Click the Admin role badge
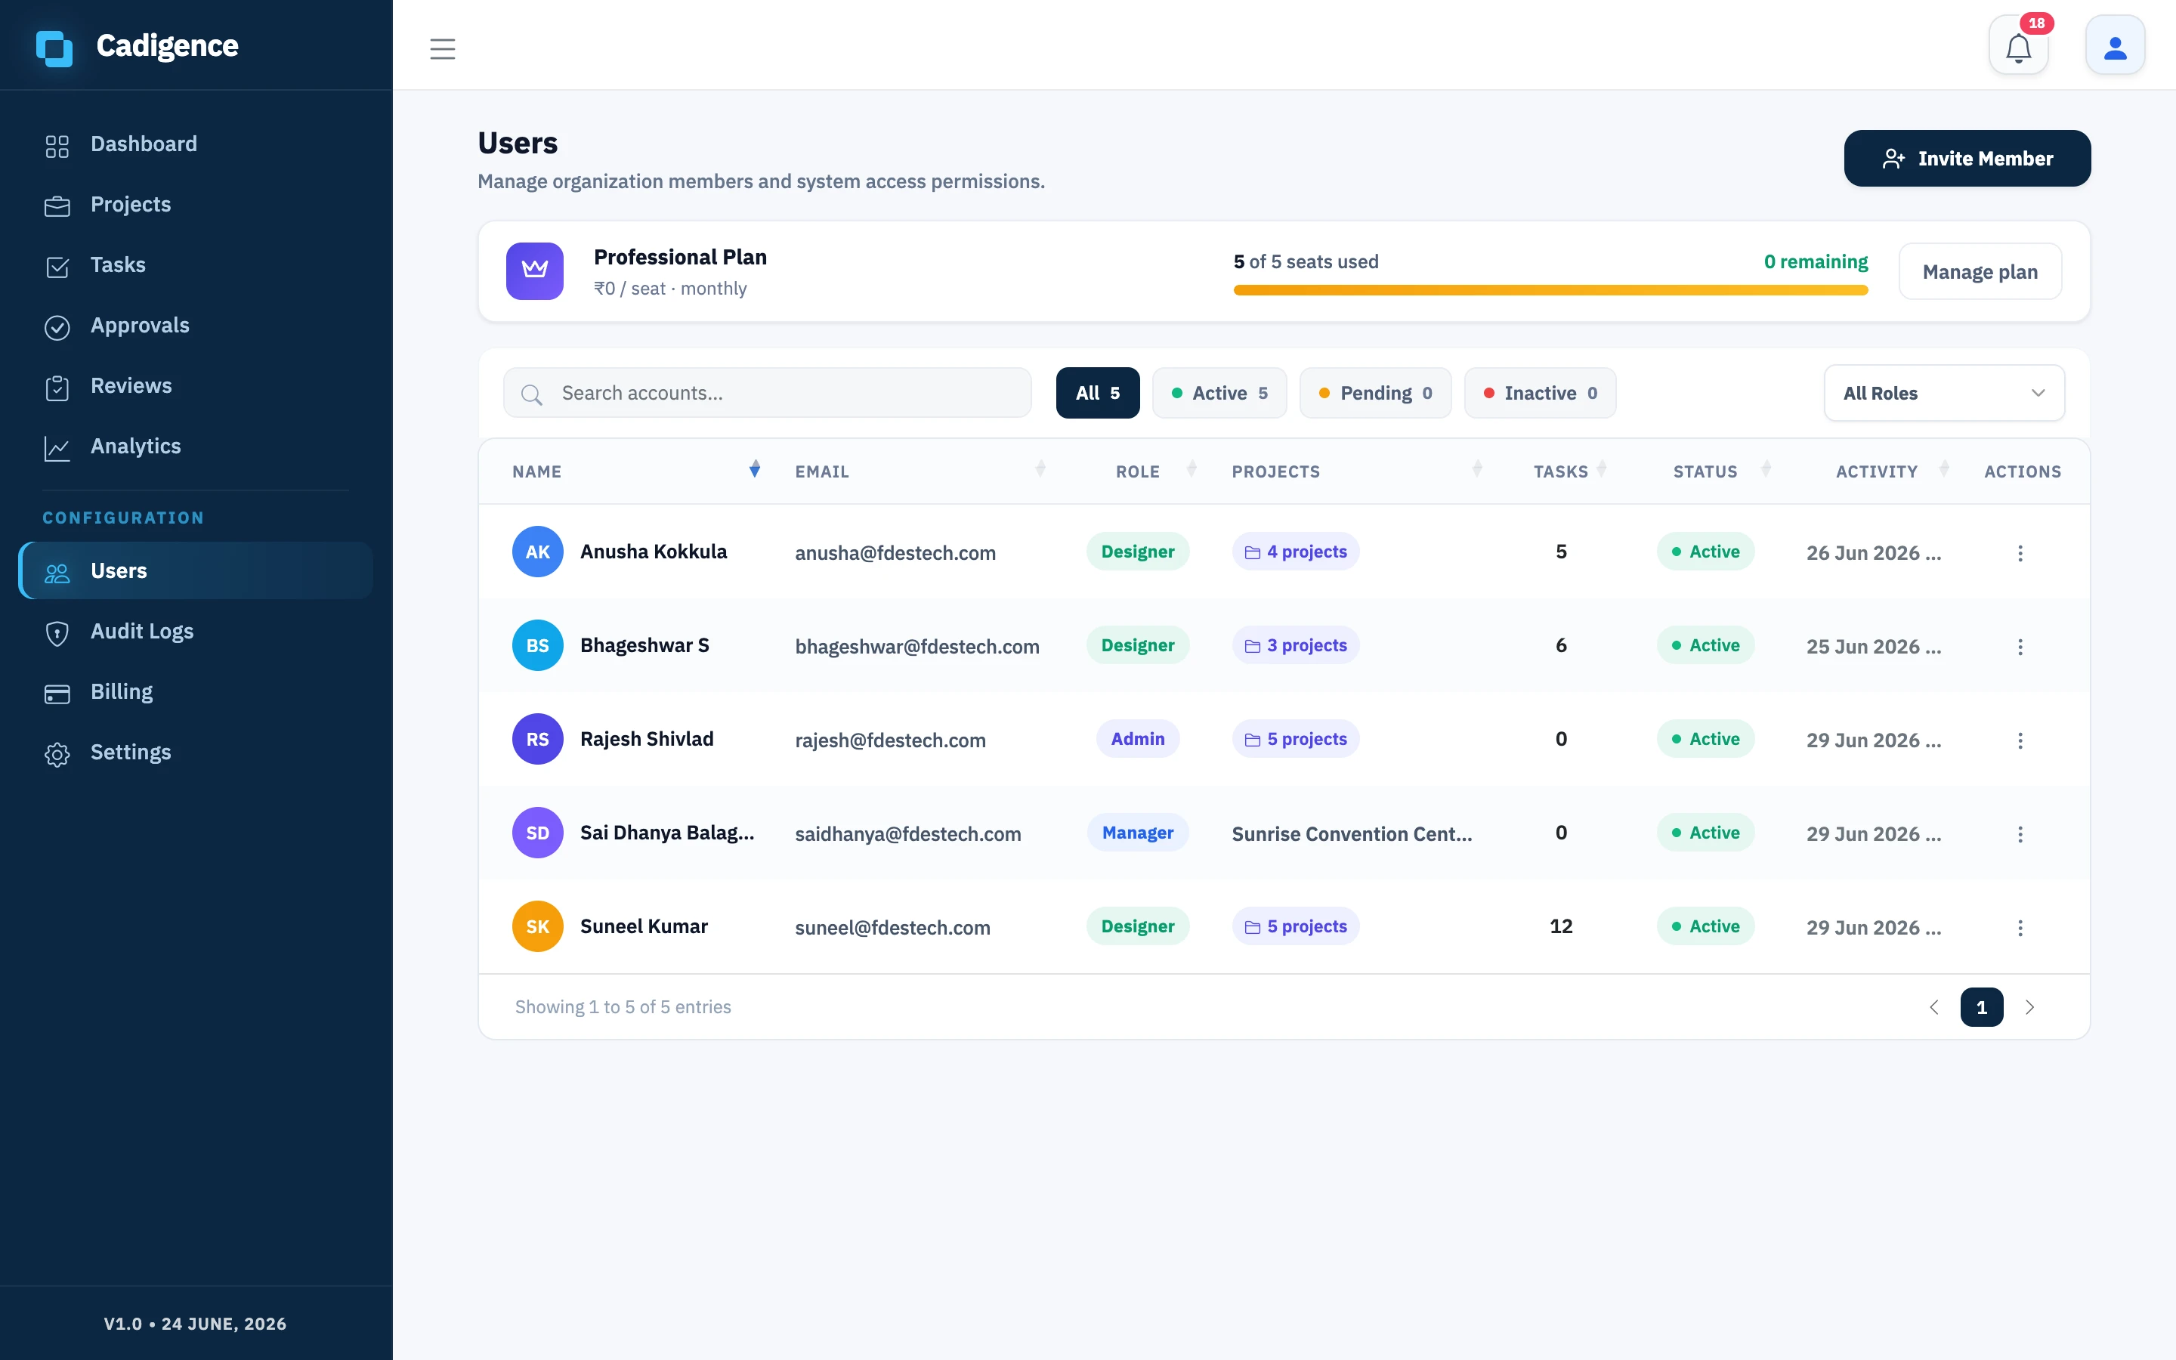Screen dimensions: 2176x1360 [1137, 738]
